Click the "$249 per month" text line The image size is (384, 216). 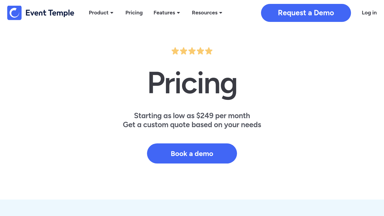192,116
